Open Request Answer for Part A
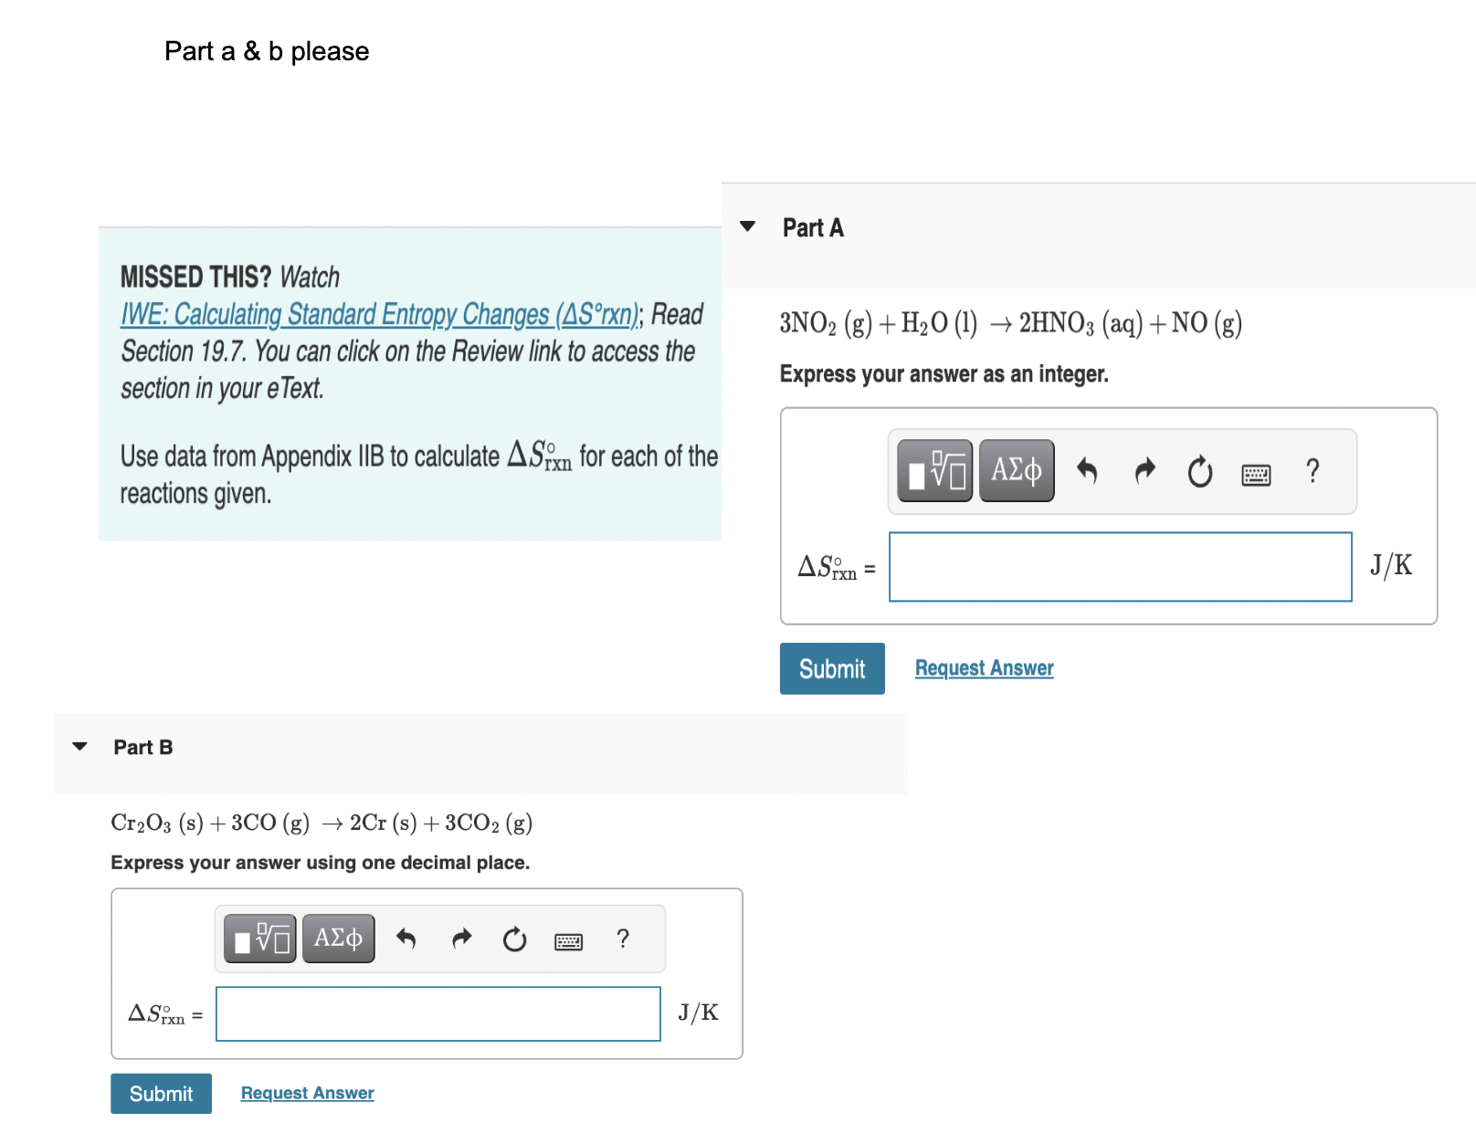Screen dimensions: 1476x1123 tap(983, 667)
